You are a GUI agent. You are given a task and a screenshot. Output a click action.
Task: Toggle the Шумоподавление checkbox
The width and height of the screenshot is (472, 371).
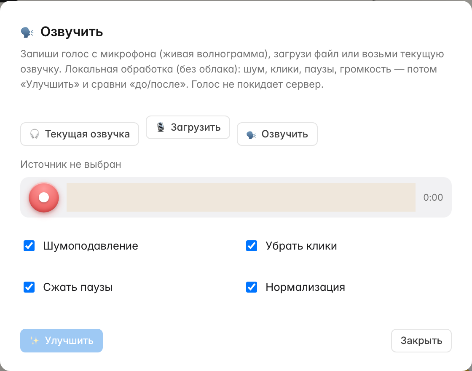[29, 246]
